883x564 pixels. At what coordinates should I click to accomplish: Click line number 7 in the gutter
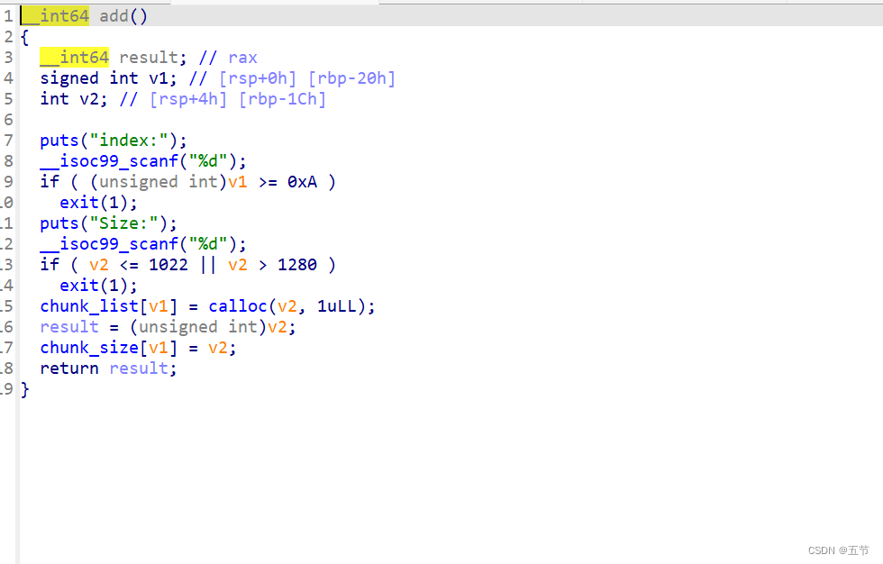(8, 141)
